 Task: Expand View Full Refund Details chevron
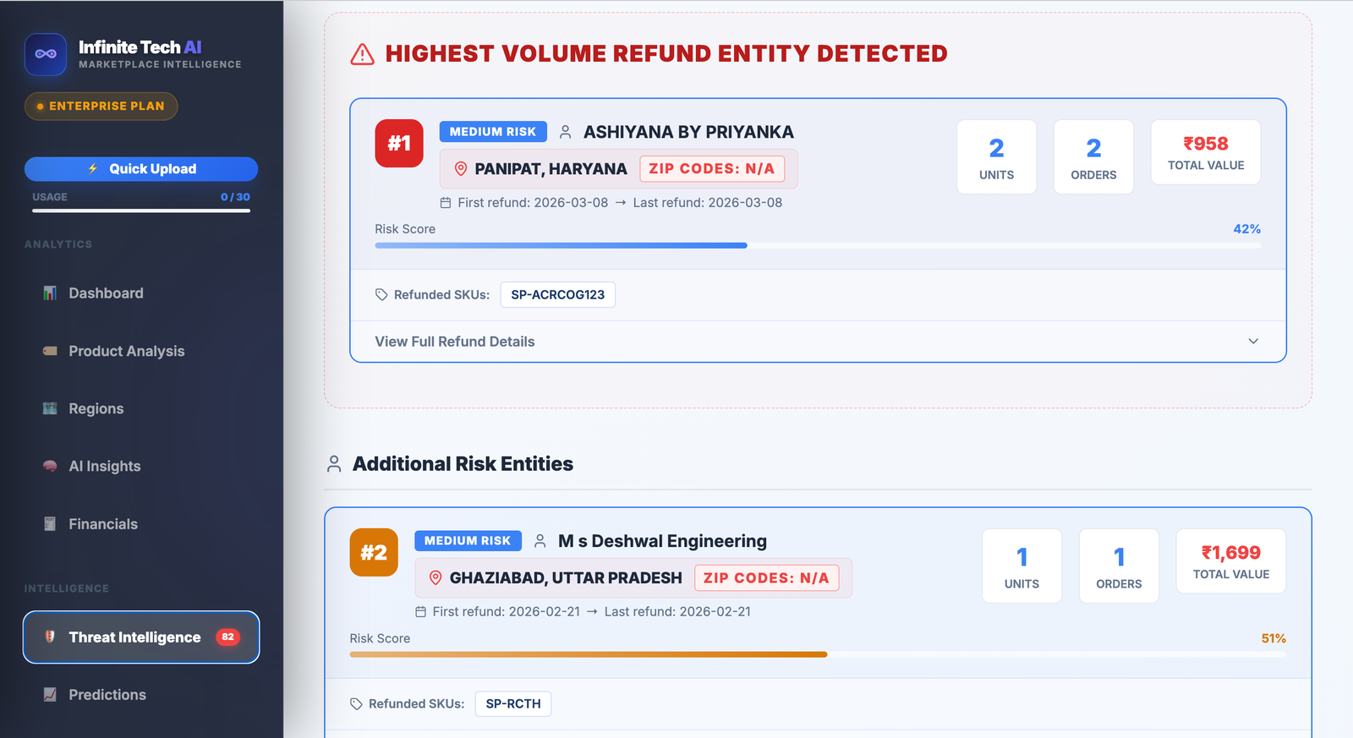click(1253, 342)
